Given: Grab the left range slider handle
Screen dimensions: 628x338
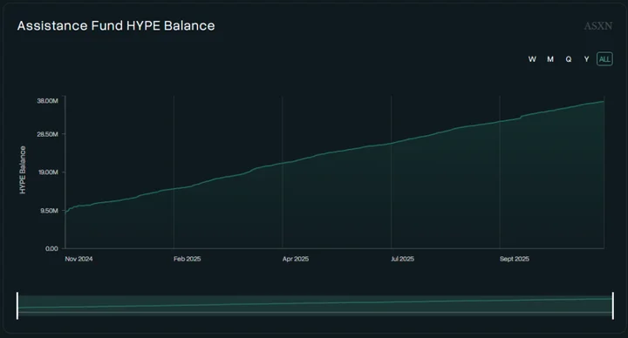Looking at the screenshot, I should click(17, 306).
